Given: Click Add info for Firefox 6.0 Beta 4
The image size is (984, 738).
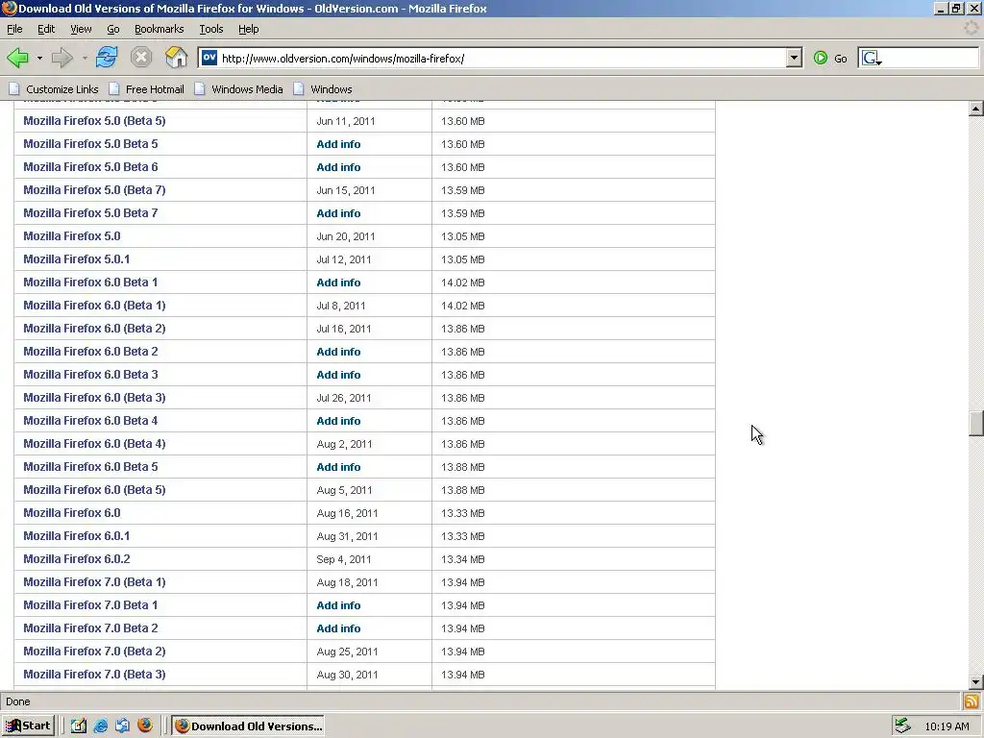Looking at the screenshot, I should (338, 421).
